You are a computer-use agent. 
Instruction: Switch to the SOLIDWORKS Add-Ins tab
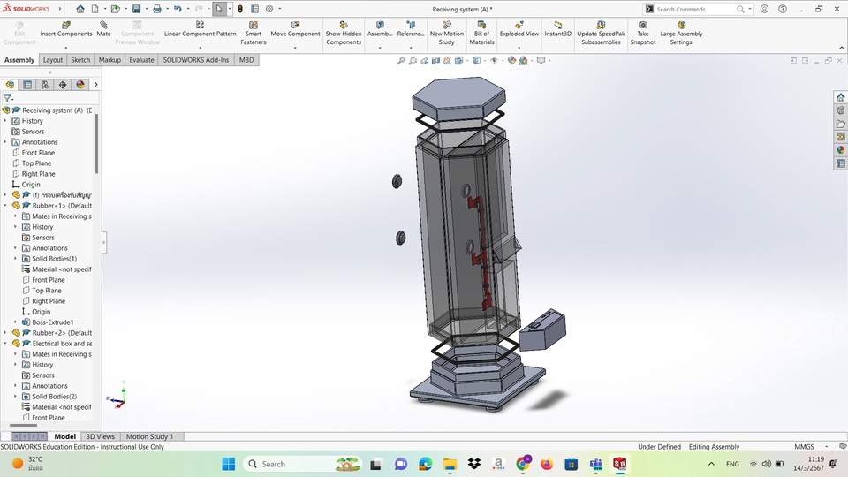[x=196, y=60]
